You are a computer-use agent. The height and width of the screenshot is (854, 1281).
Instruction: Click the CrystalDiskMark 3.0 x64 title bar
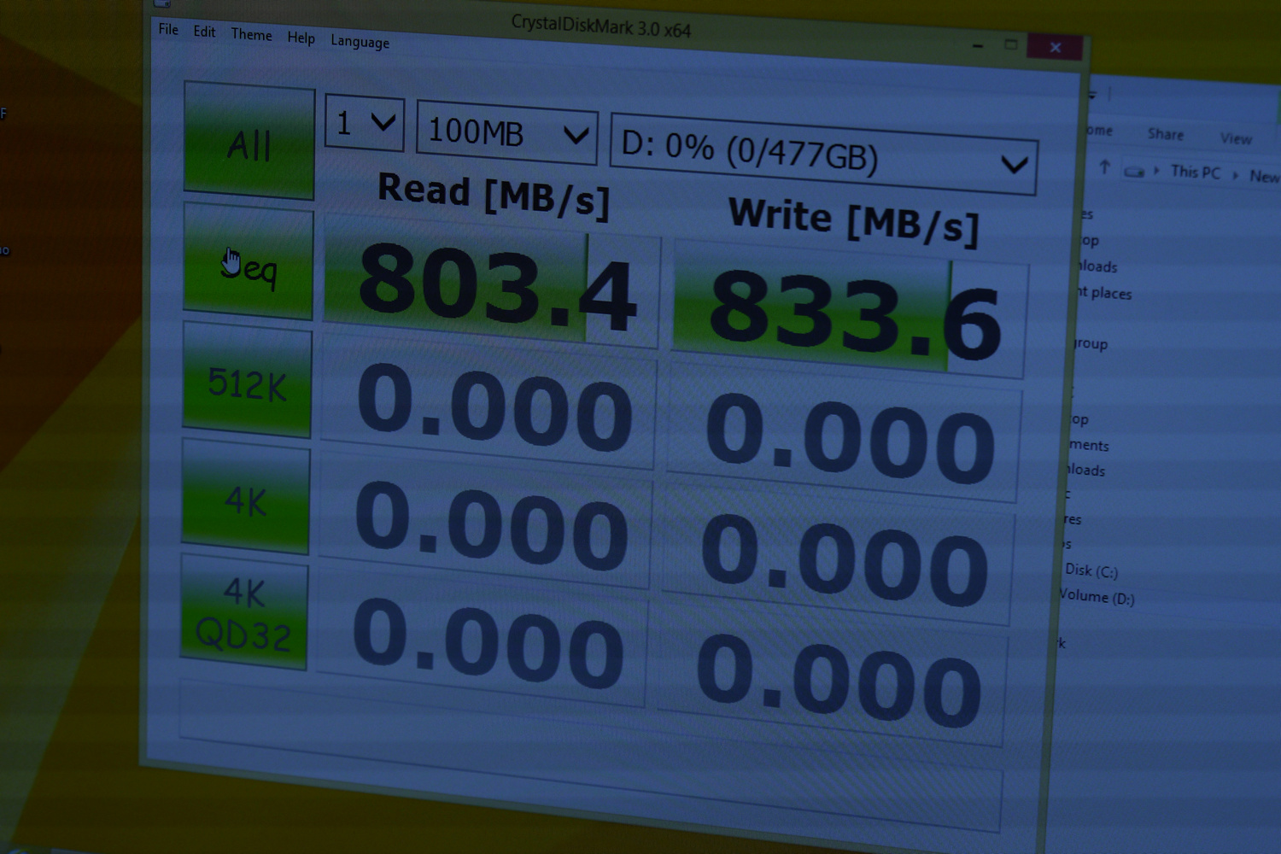[x=600, y=26]
